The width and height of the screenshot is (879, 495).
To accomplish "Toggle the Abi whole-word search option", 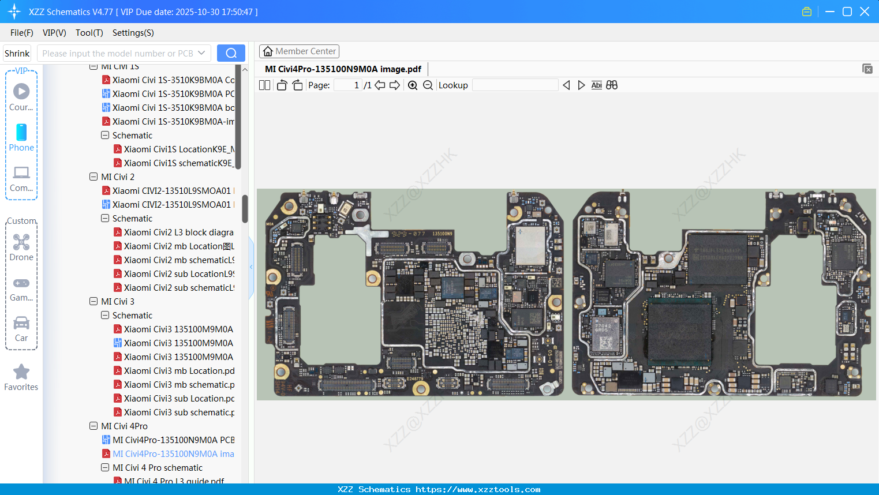I will (596, 85).
